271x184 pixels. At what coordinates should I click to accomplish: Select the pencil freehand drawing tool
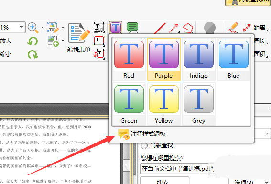point(233,28)
